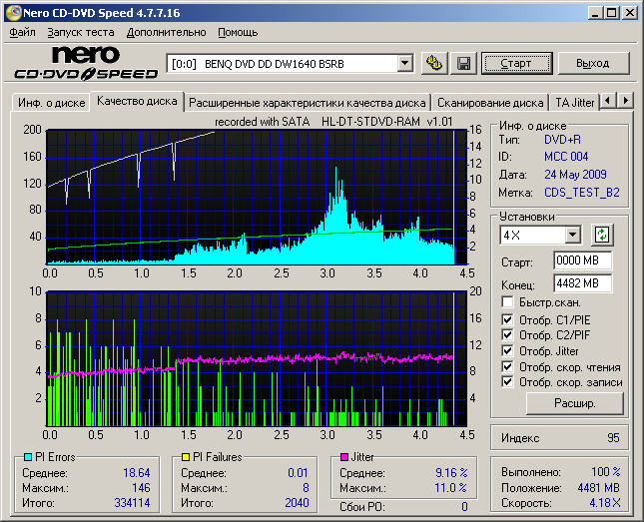Image resolution: width=644 pixels, height=522 pixels.
Task: Click the options icon beside drive selector
Action: coord(433,64)
